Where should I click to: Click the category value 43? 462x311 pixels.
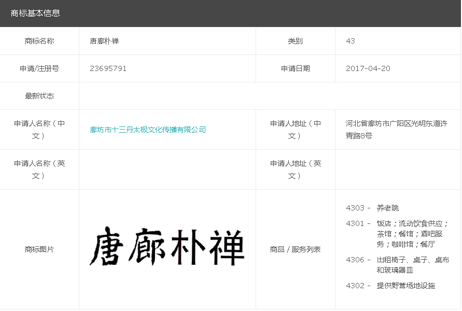click(x=351, y=41)
